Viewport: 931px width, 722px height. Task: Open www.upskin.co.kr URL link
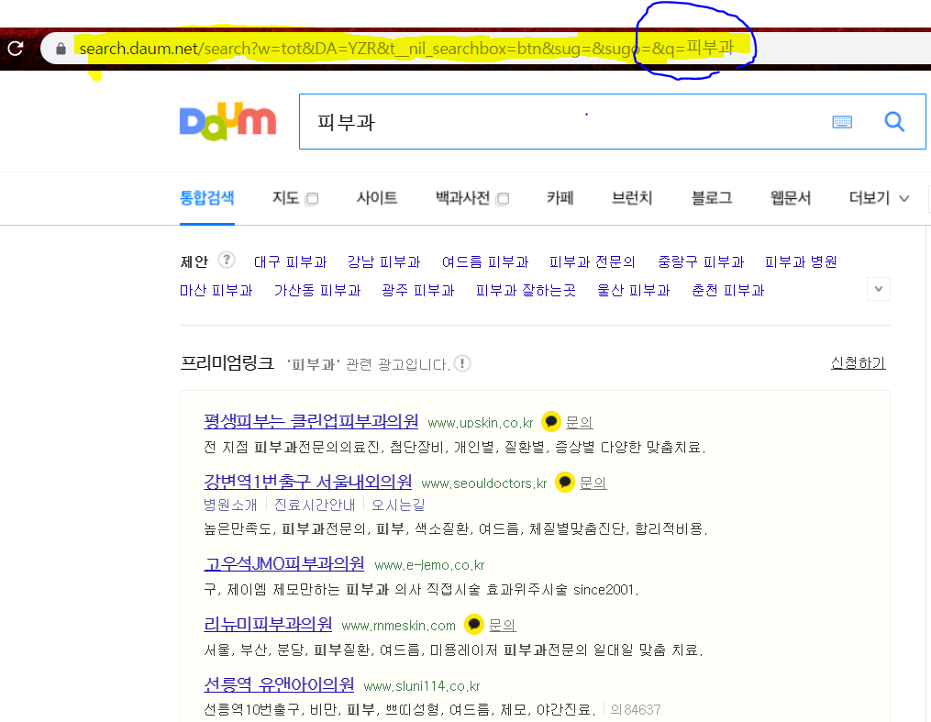(x=481, y=423)
